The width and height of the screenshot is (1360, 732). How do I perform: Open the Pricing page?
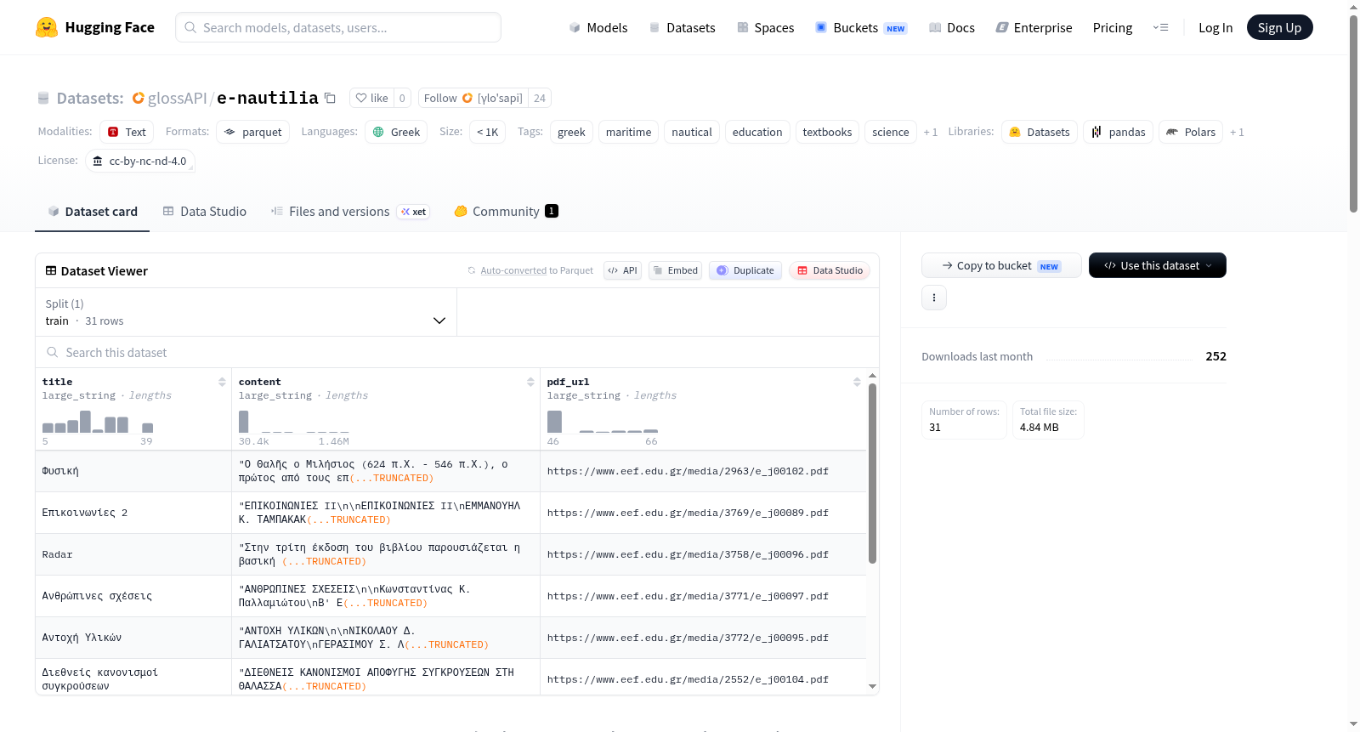click(x=1113, y=27)
